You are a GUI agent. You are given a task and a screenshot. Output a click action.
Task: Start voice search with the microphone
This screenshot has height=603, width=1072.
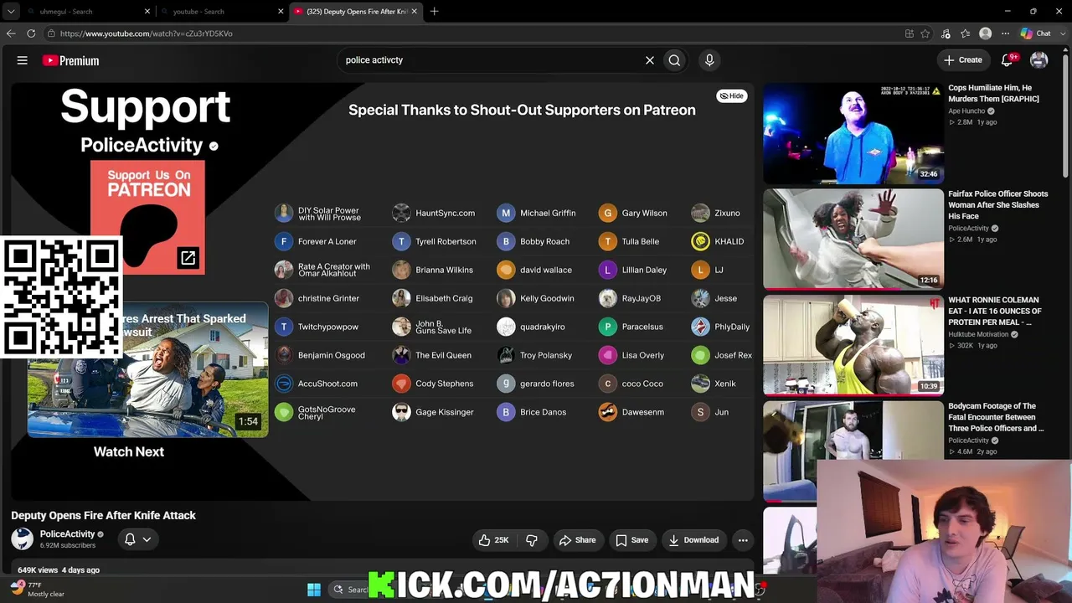[x=709, y=60]
